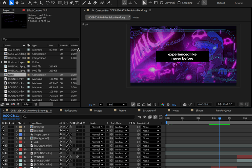Click the label color of ALL IN.mkv

(29, 50)
